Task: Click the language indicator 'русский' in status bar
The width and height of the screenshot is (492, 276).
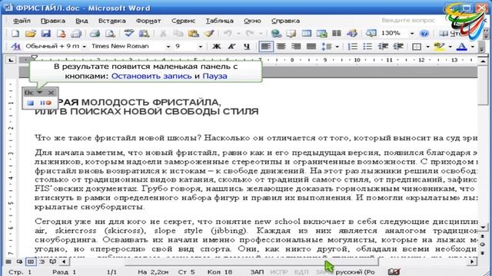Action: point(355,272)
